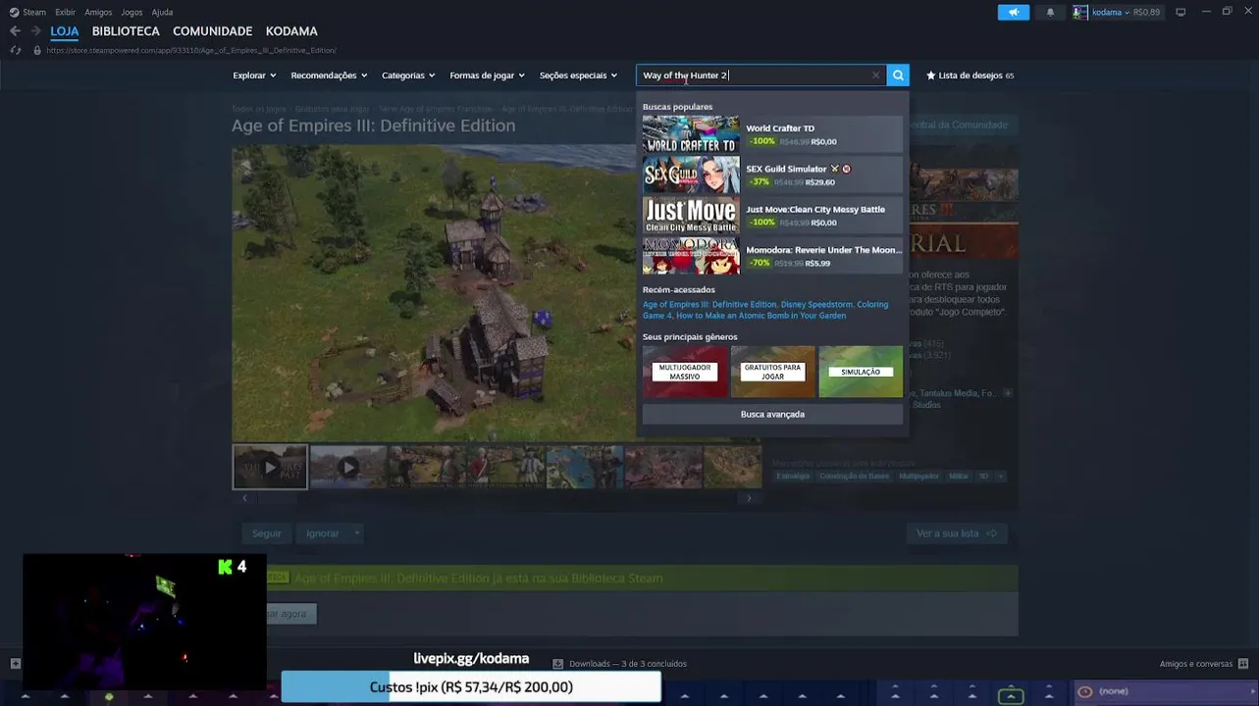Open the notifications bell
The image size is (1259, 706).
(x=1050, y=12)
